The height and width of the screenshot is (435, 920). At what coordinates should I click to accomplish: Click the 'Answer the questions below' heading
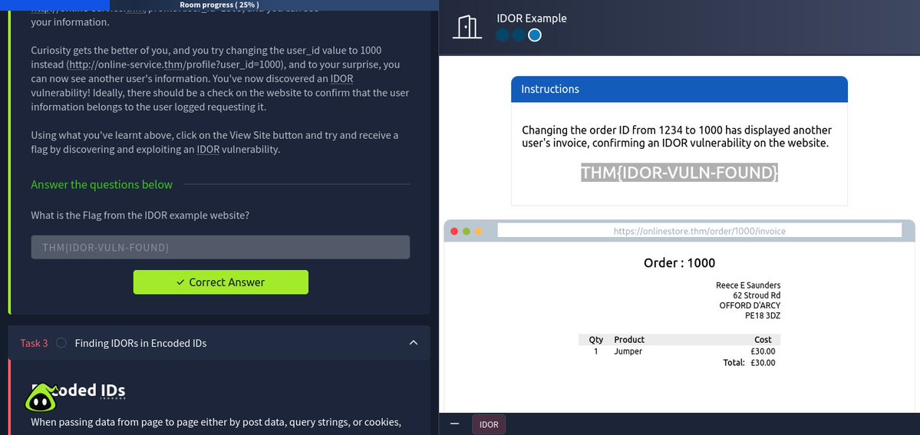click(x=101, y=184)
